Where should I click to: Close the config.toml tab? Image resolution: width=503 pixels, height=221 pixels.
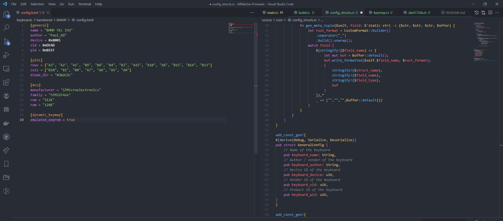[x=48, y=13]
